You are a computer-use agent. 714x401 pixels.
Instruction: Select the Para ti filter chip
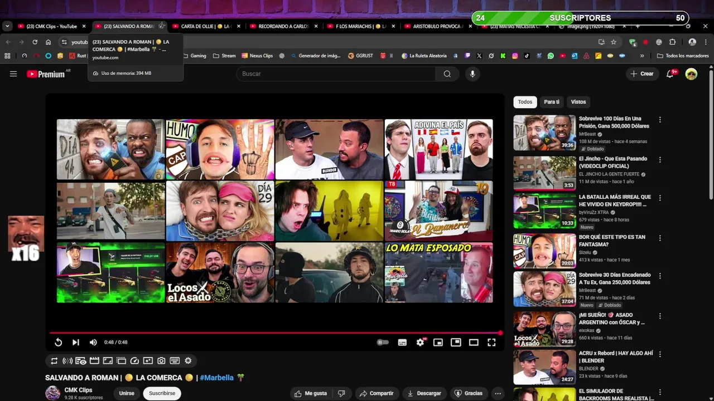[x=552, y=102]
